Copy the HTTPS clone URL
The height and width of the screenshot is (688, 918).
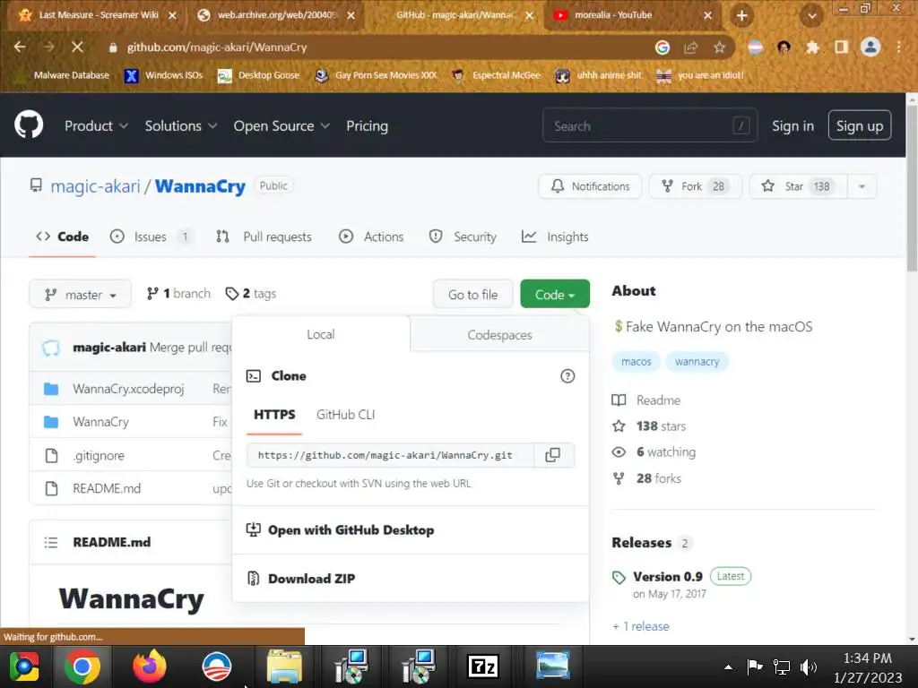tap(552, 455)
